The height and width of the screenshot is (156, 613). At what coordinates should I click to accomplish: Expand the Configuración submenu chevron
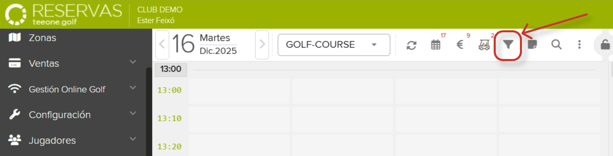[x=133, y=113]
